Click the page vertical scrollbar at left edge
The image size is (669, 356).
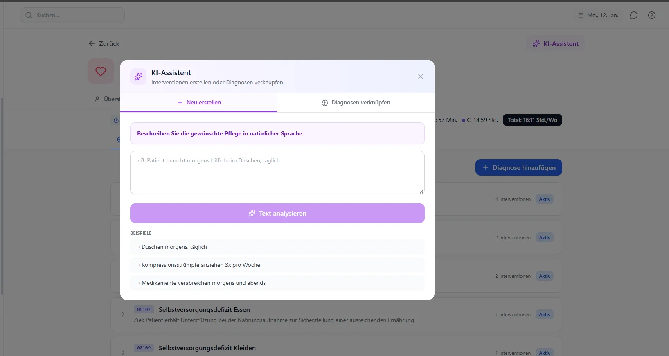click(x=2, y=196)
